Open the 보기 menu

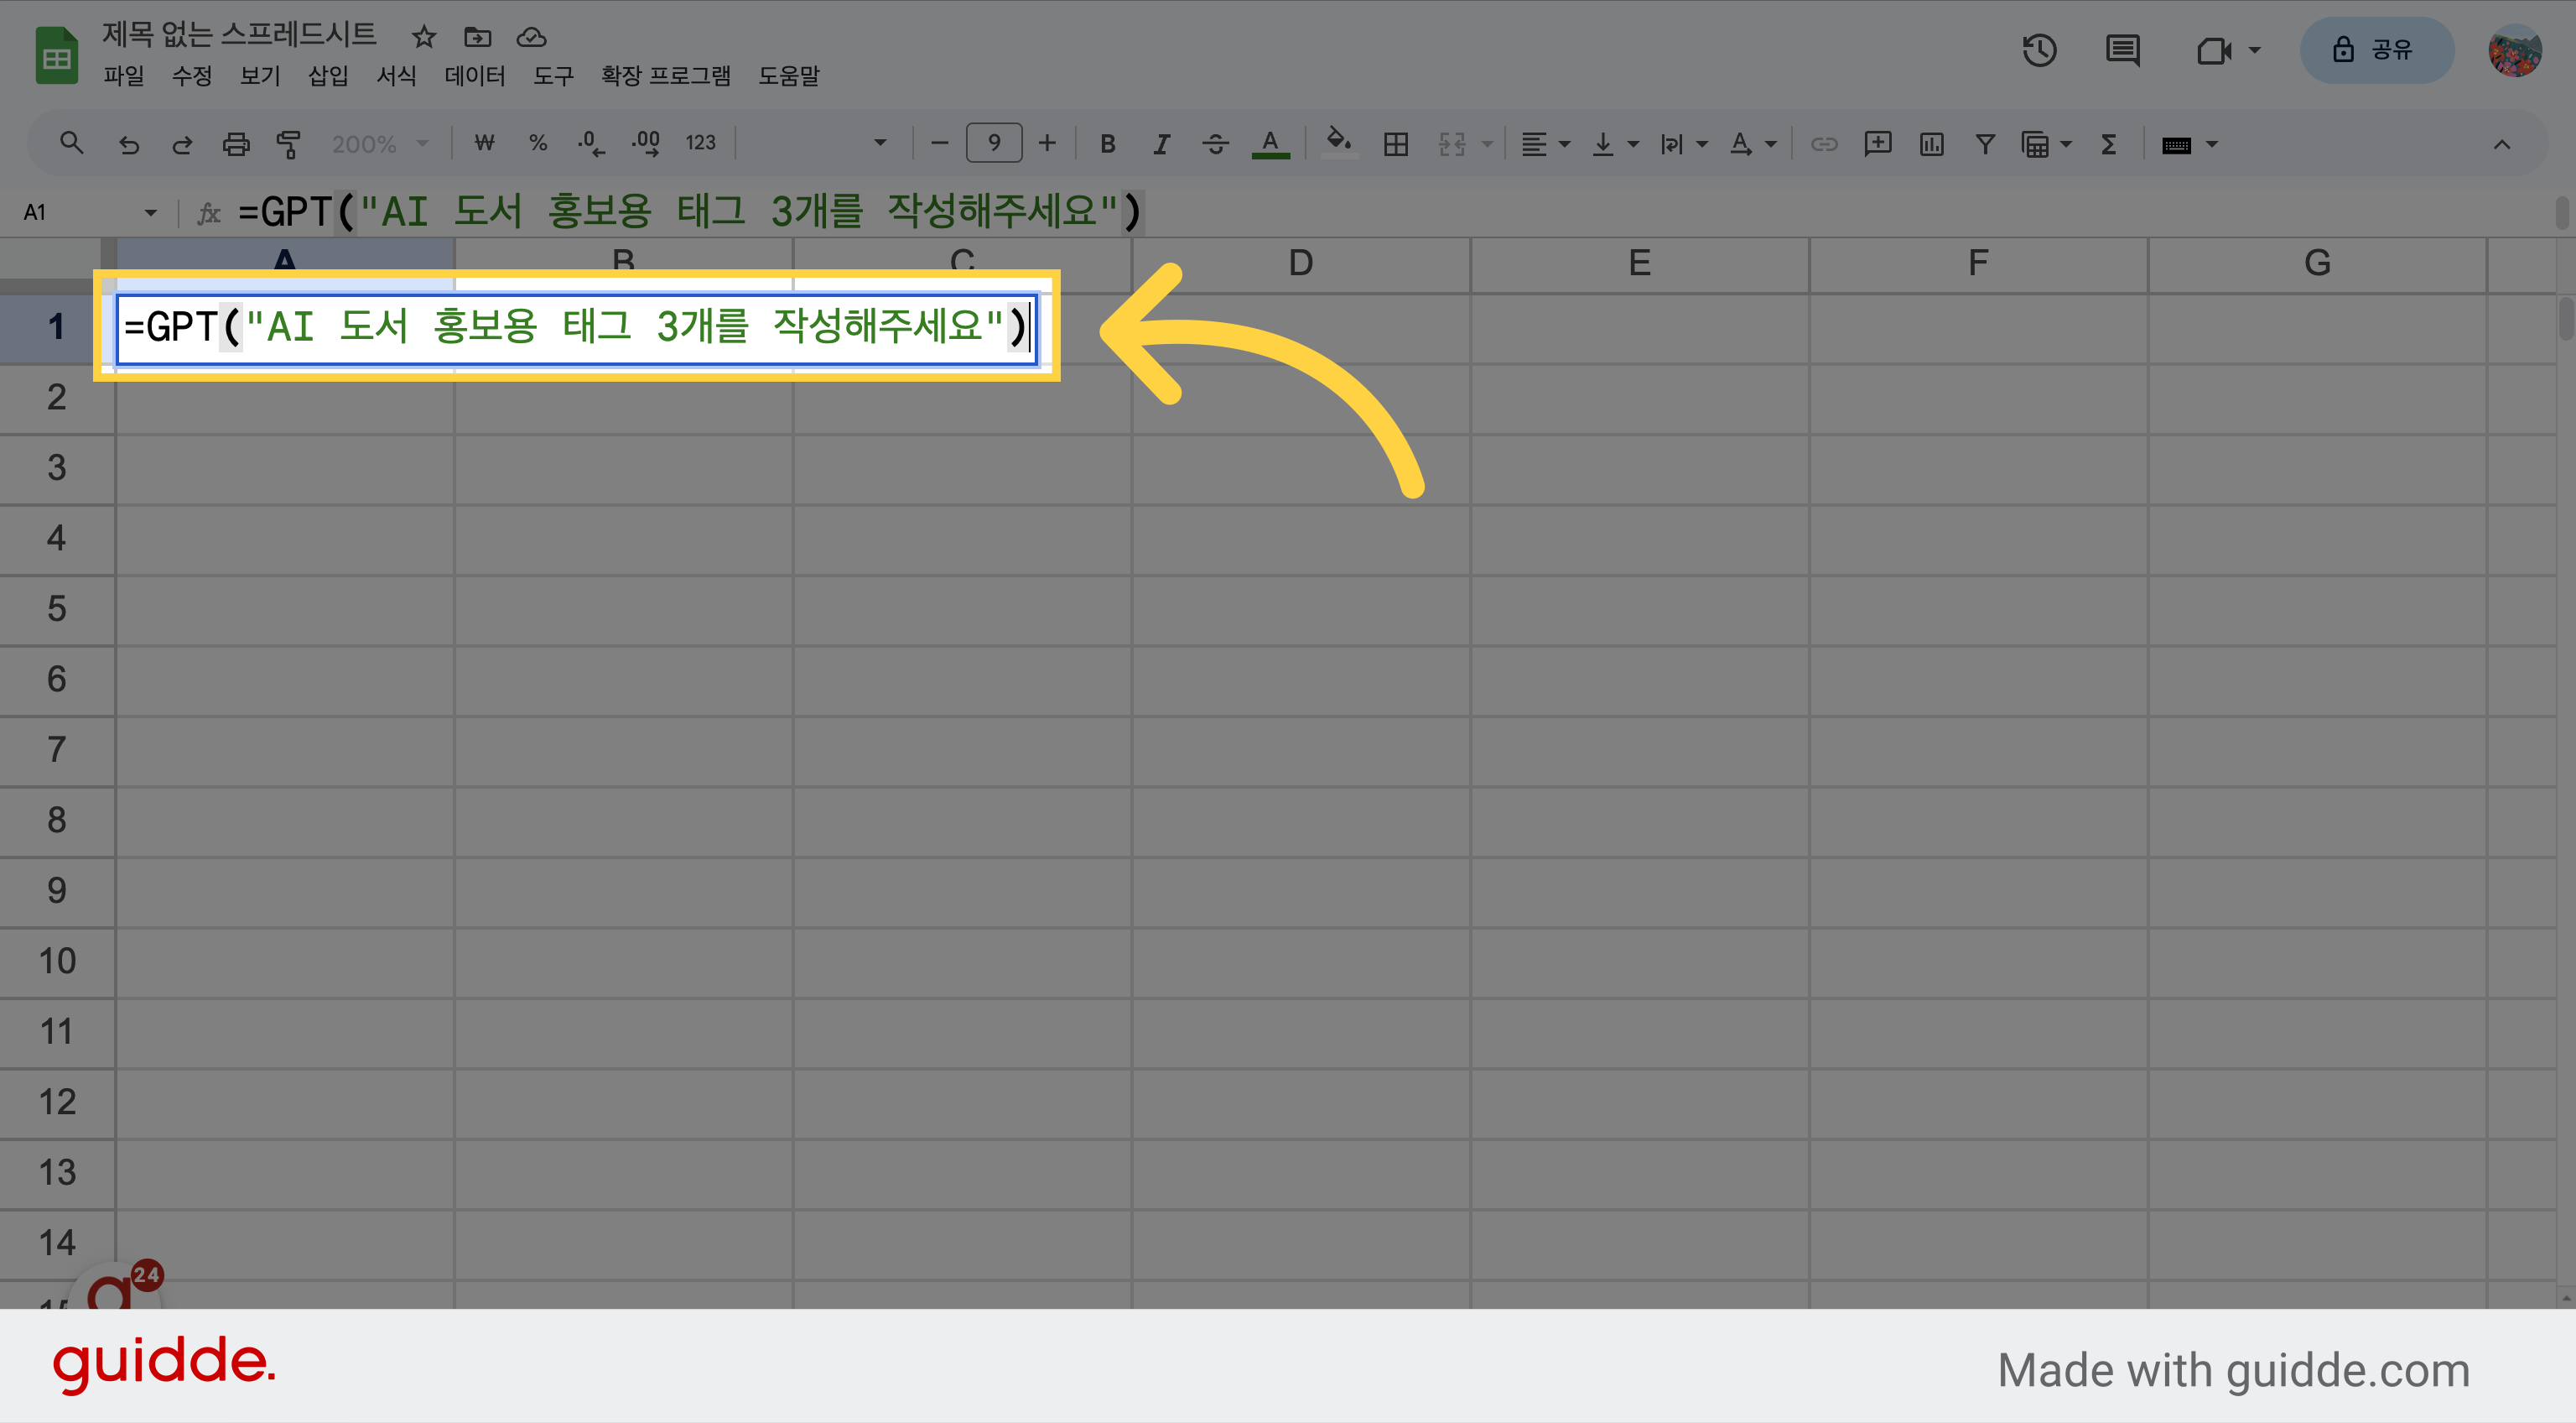tap(260, 76)
